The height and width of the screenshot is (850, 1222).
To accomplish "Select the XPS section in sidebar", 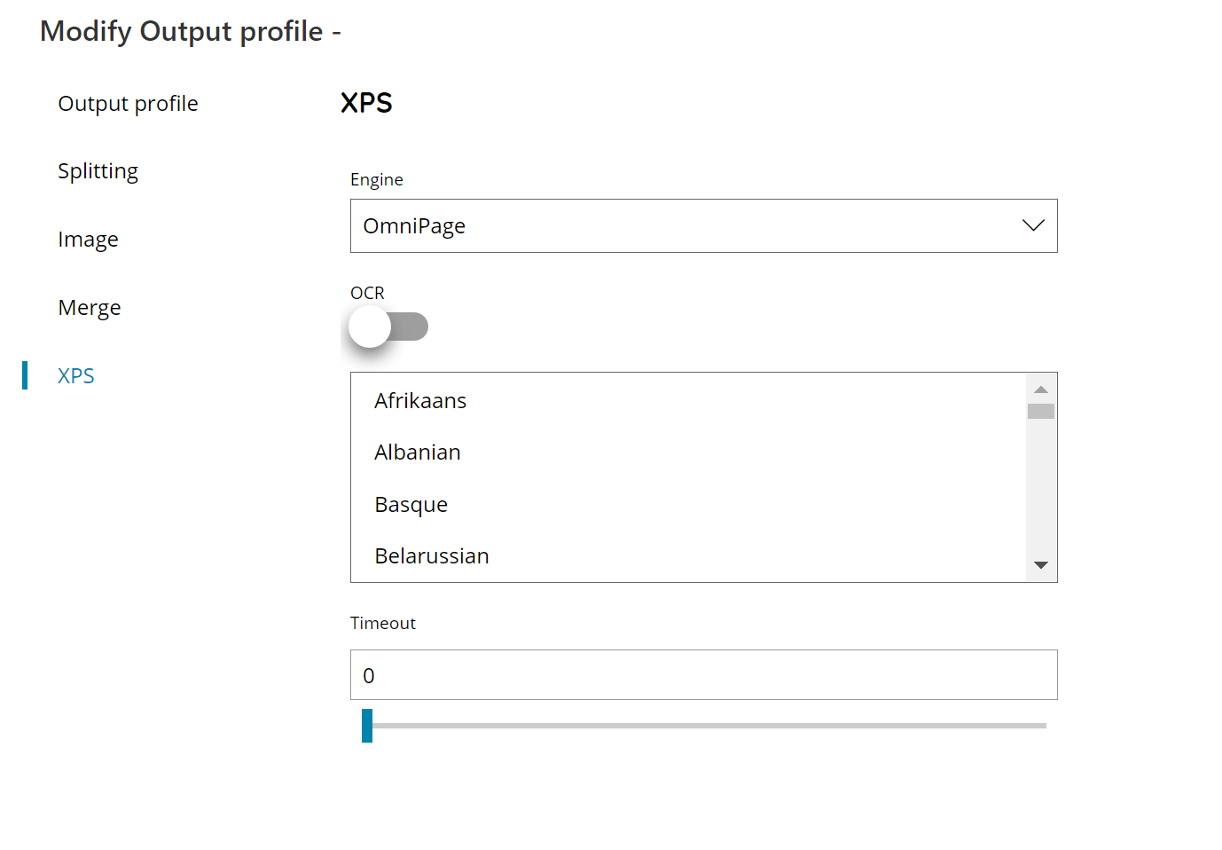I will 75,375.
